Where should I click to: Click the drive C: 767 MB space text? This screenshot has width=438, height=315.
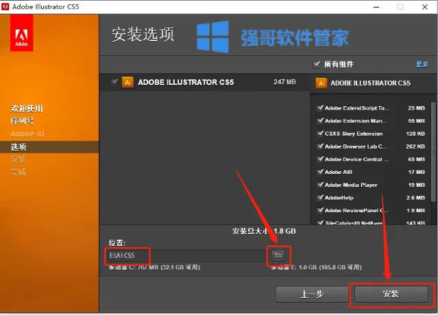[x=154, y=267]
